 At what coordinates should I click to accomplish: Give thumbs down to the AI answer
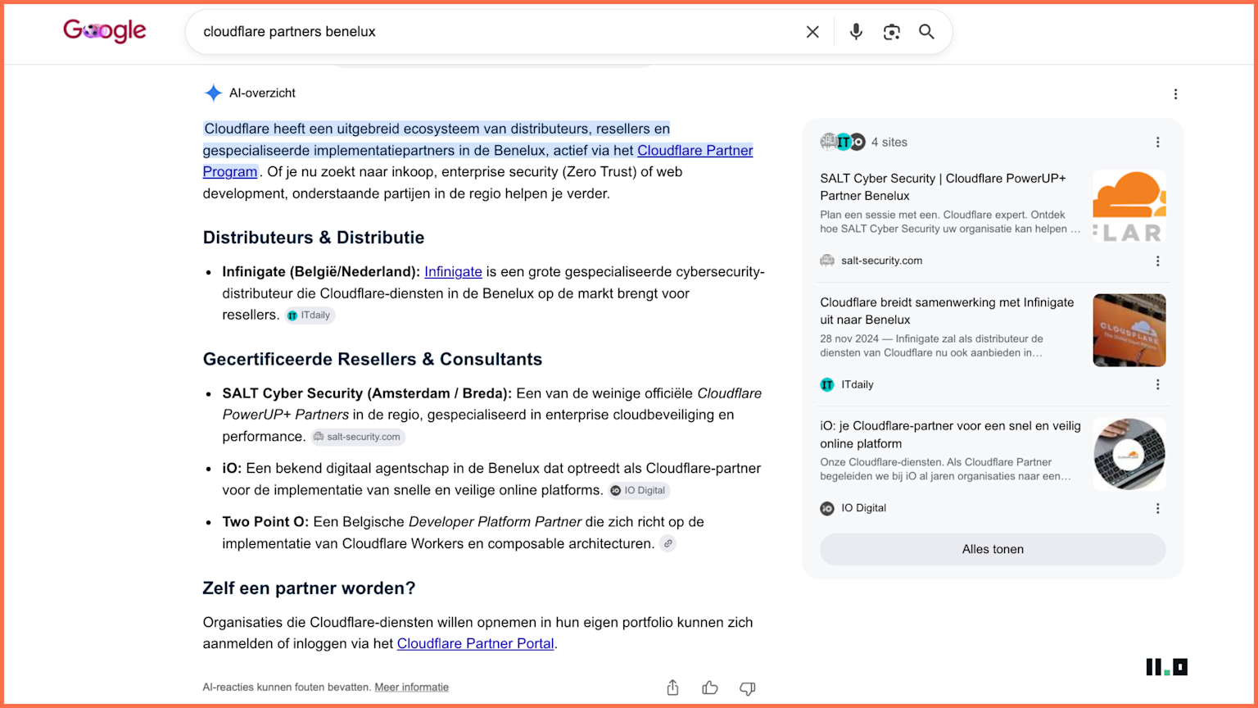click(x=747, y=688)
